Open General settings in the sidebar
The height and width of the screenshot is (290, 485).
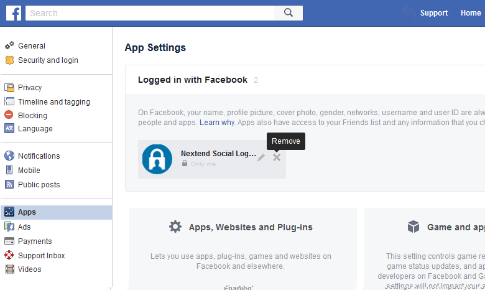[x=31, y=46]
